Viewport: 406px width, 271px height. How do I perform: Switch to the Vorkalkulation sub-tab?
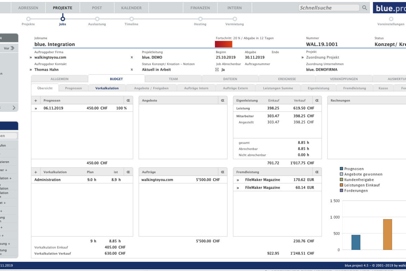tap(107, 88)
